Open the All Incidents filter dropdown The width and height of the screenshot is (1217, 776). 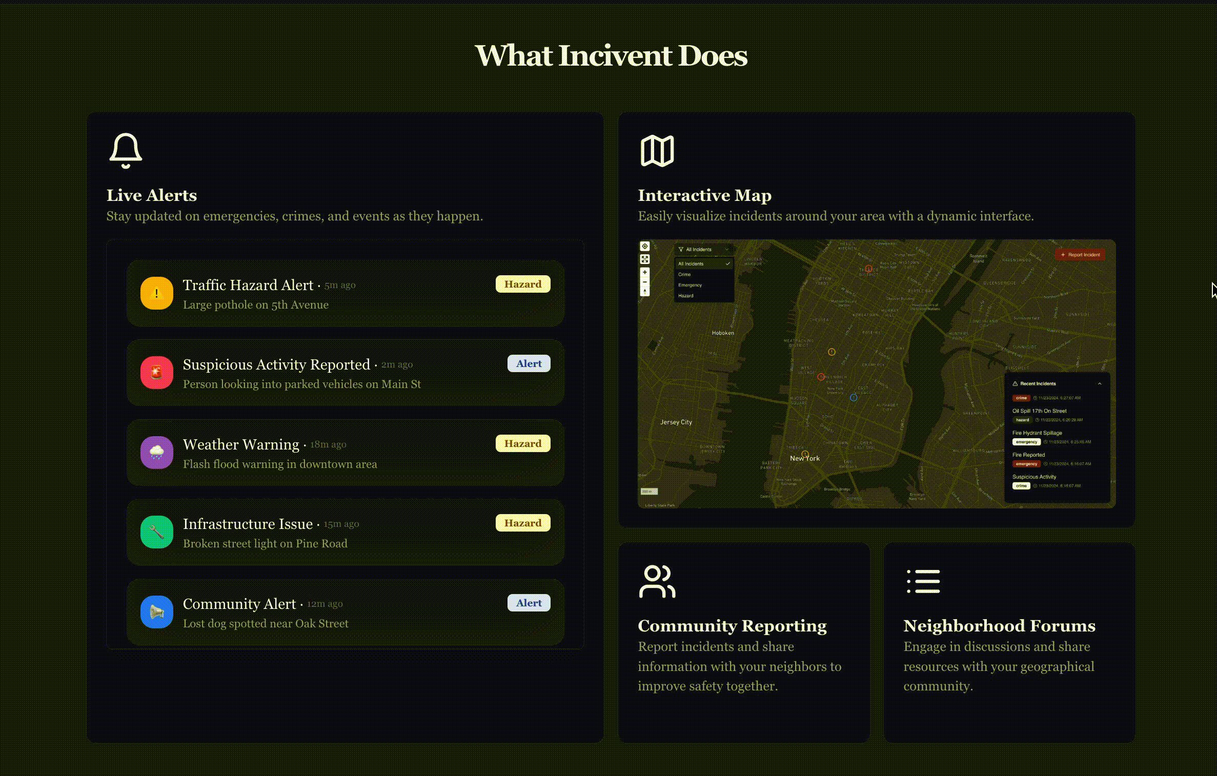click(703, 250)
